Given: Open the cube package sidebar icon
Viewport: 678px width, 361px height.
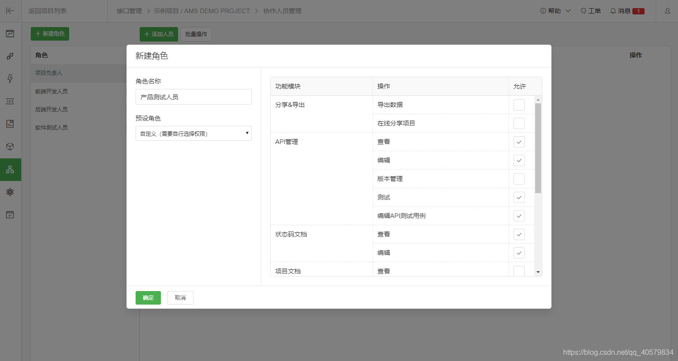Looking at the screenshot, I should pyautogui.click(x=10, y=147).
